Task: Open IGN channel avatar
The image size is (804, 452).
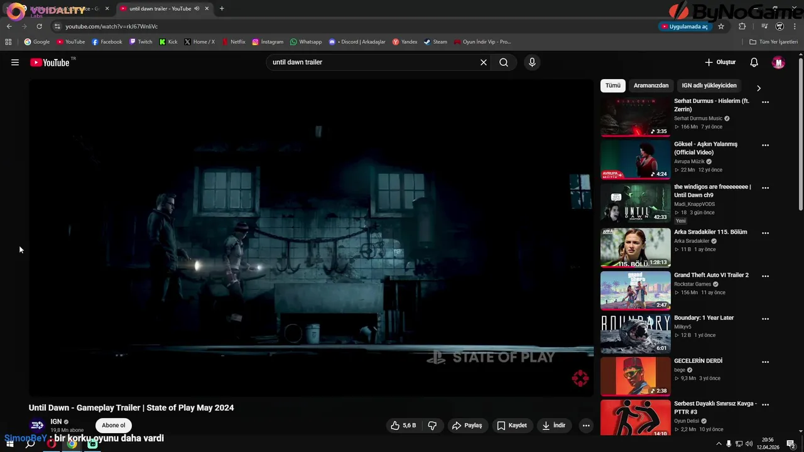Action: [x=37, y=425]
